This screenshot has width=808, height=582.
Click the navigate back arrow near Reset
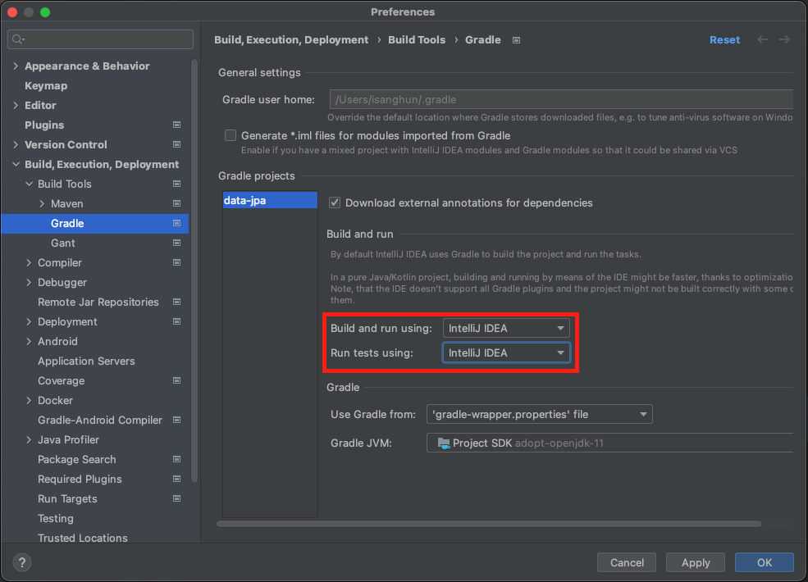(761, 39)
